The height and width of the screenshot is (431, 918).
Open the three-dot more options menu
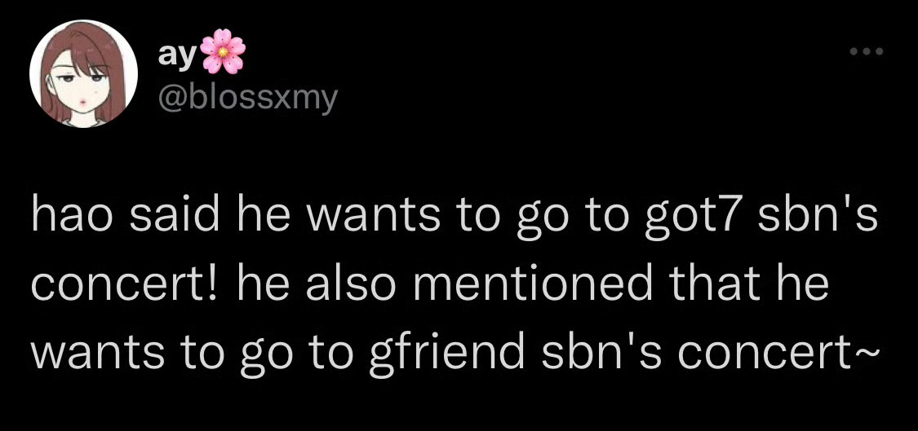[869, 53]
